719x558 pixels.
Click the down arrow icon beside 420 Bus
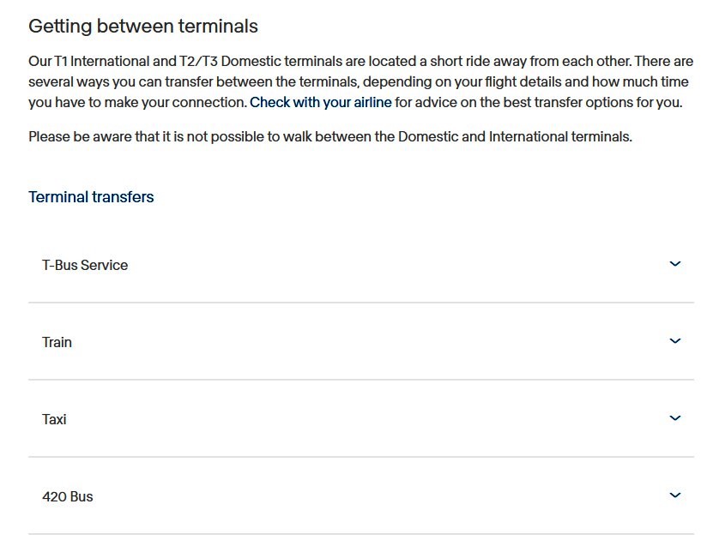(674, 495)
